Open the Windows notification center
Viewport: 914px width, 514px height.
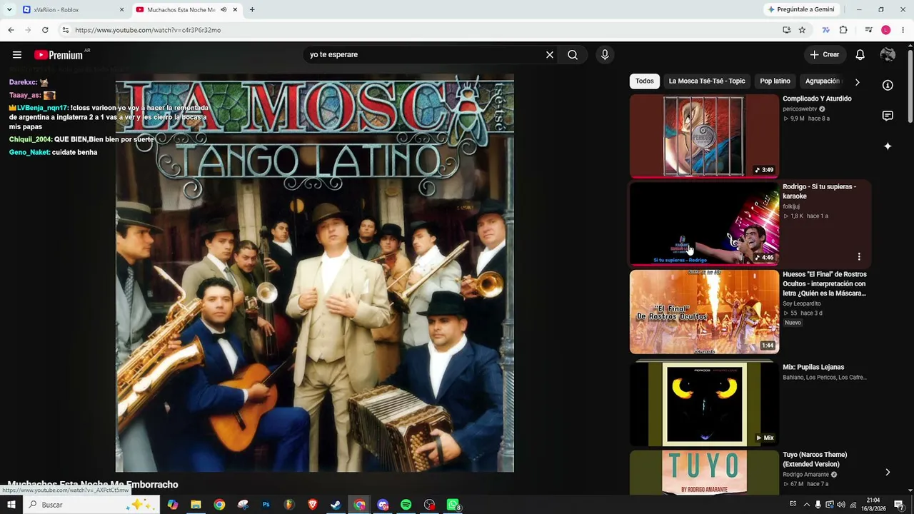pos(899,505)
